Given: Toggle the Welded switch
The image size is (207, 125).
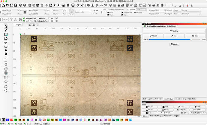Looking at the screenshot, I should coord(135,12).
